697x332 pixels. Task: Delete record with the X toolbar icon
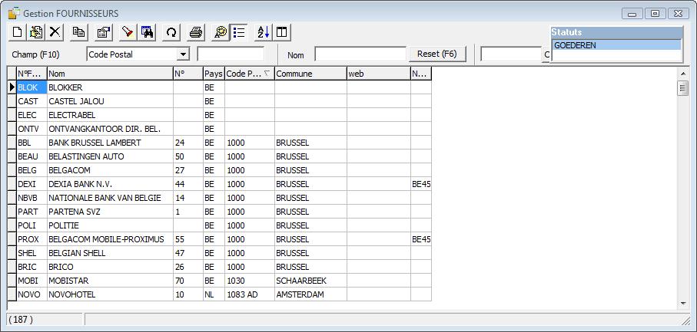55,32
